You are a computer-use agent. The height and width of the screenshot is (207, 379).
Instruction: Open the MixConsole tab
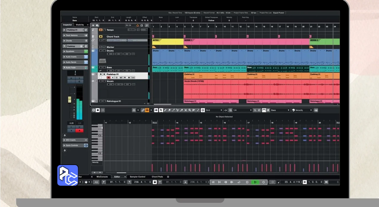pos(102,177)
